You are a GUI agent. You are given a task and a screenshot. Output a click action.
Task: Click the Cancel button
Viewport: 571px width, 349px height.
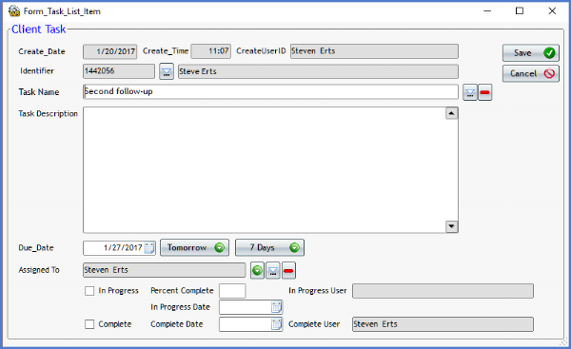[x=531, y=73]
